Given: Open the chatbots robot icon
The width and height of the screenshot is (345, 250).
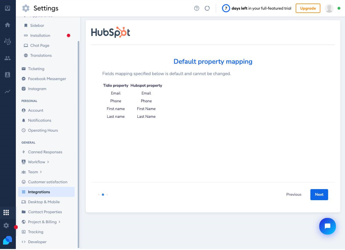Looking at the screenshot, I should point(8,42).
